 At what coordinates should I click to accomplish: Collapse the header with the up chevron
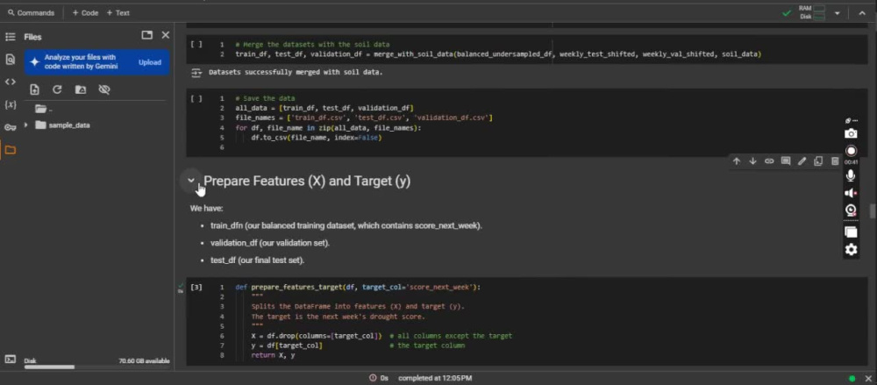[862, 13]
